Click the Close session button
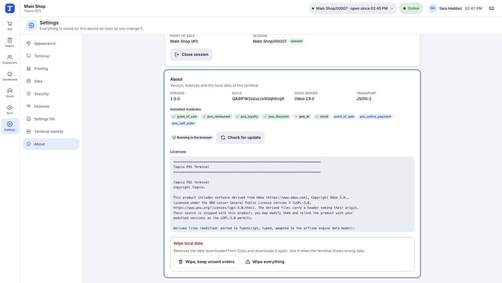This screenshot has height=283, width=502. pos(191,55)
